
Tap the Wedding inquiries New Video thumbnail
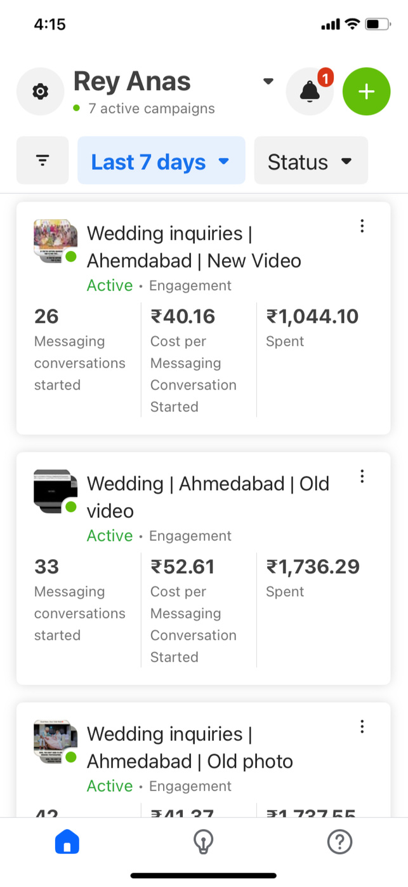[x=55, y=241]
